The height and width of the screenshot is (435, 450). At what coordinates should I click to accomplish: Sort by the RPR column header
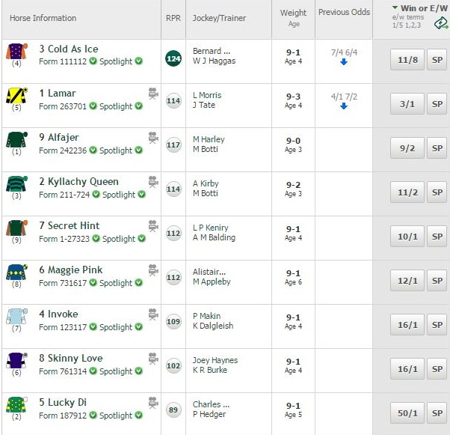click(x=173, y=18)
